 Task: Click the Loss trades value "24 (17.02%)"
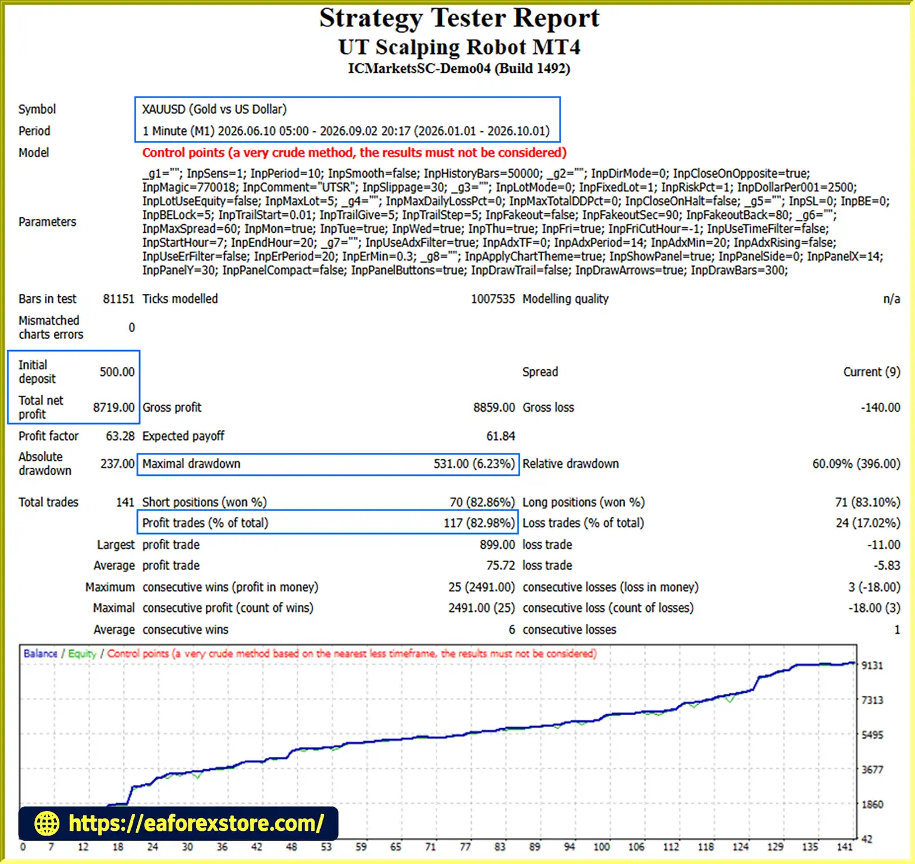click(x=868, y=523)
